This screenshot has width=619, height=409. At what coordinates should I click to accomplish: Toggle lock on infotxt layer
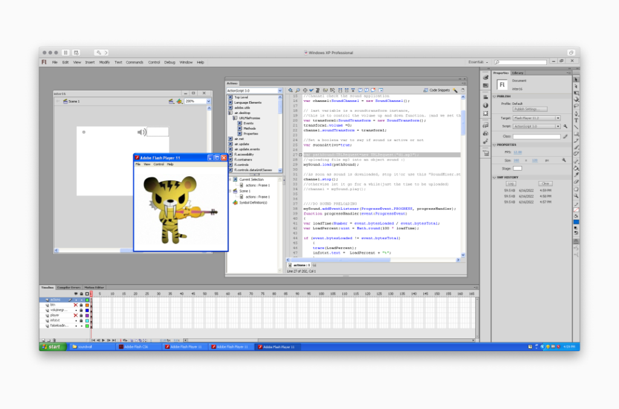[x=82, y=321]
